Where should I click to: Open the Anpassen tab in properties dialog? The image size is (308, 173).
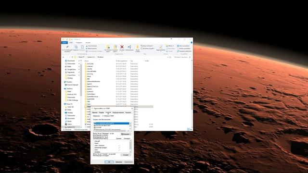128,112
